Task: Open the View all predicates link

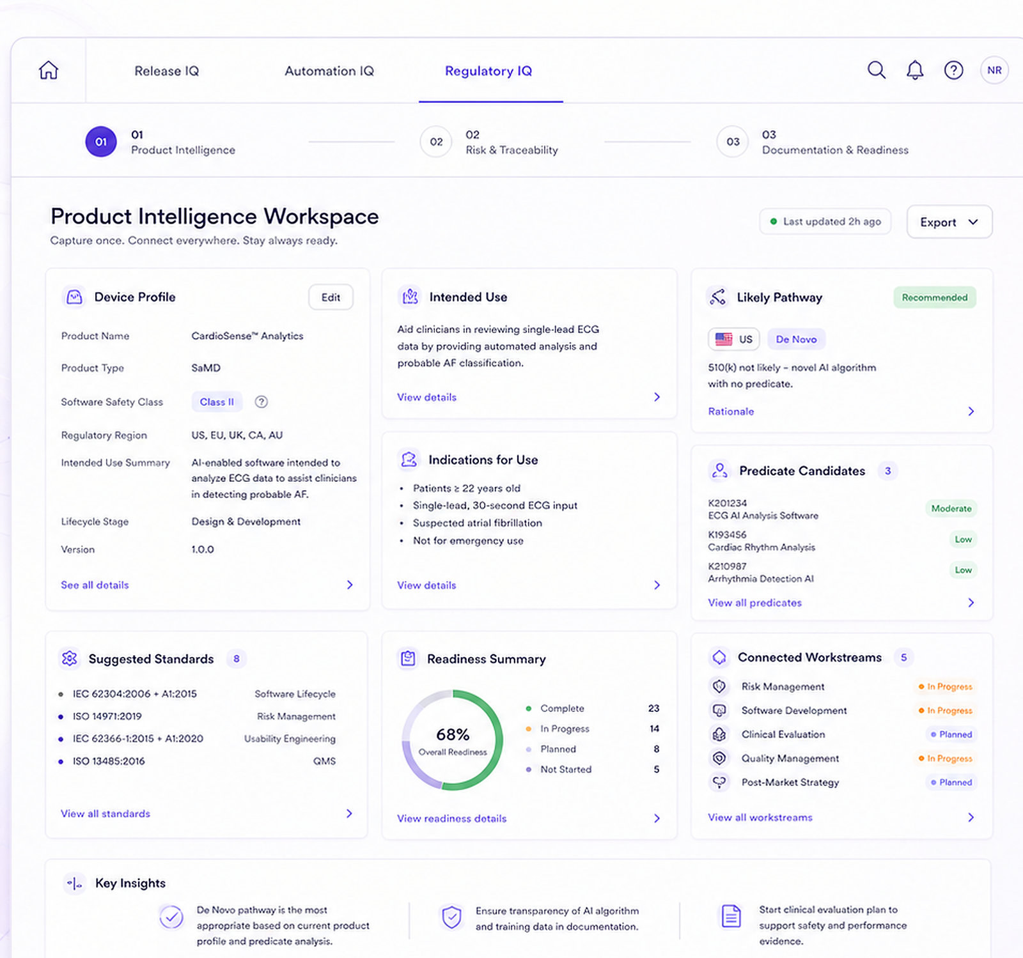Action: pos(754,603)
